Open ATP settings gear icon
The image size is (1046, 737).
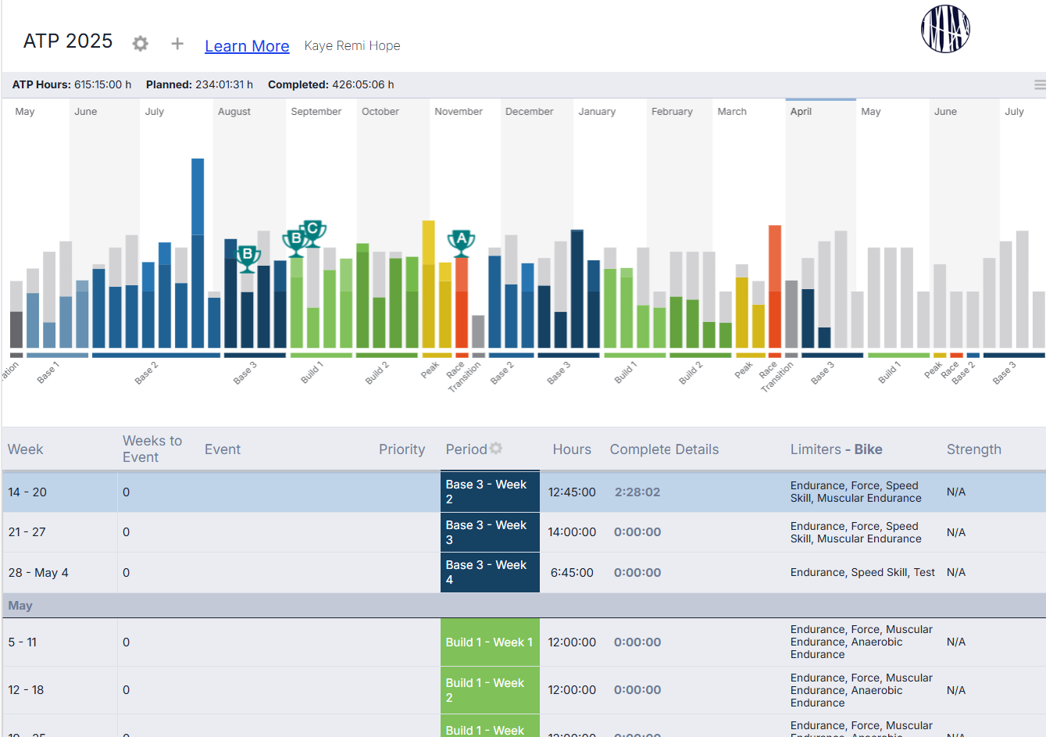[140, 44]
